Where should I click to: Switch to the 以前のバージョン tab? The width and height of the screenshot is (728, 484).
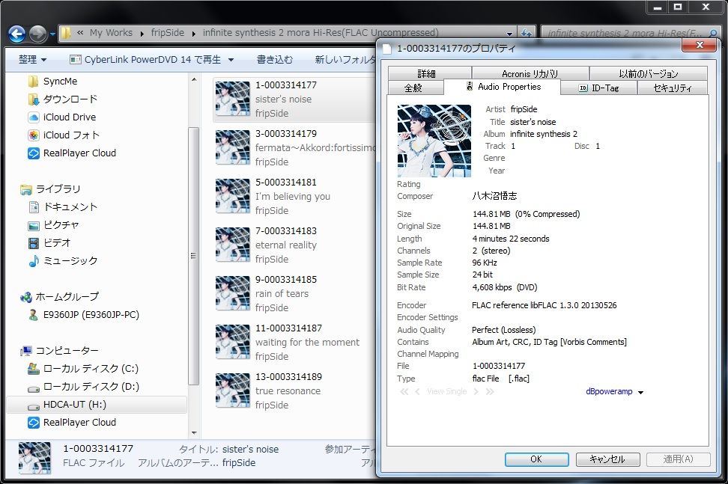tap(648, 74)
